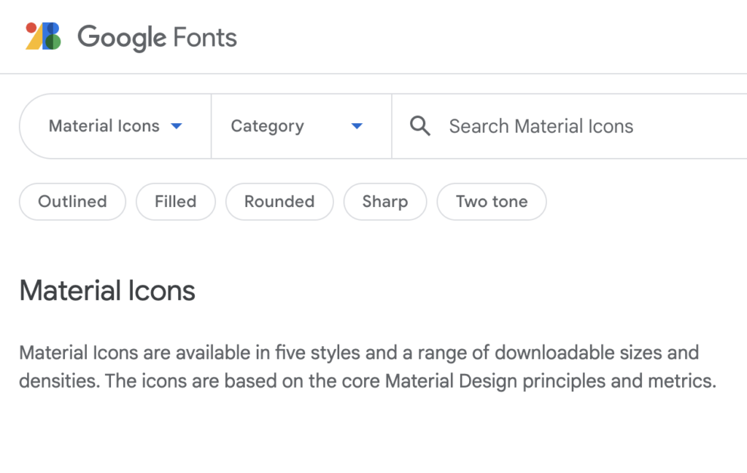Viewport: 747px width, 473px height.
Task: Click the blue arrow beside Material Icons
Action: 176,126
